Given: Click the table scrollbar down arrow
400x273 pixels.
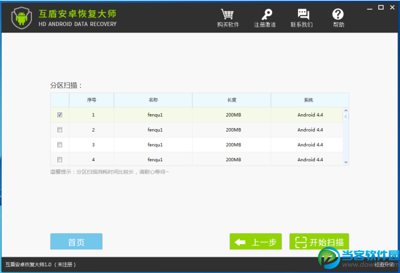Looking at the screenshot, I should (x=346, y=162).
